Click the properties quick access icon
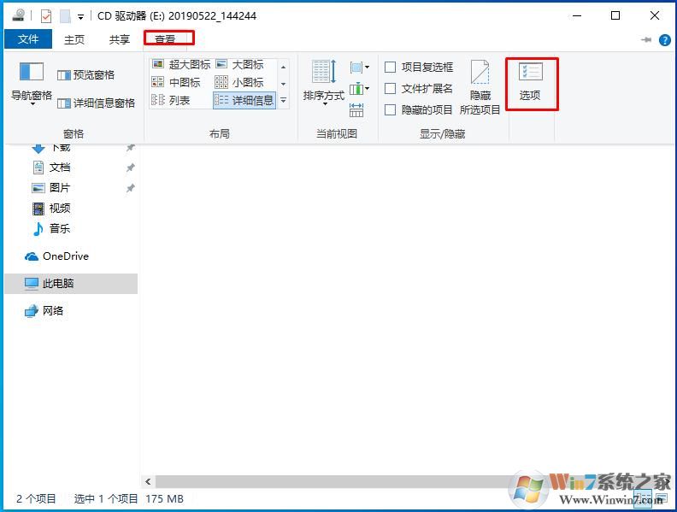Image resolution: width=677 pixels, height=512 pixels. [46, 16]
